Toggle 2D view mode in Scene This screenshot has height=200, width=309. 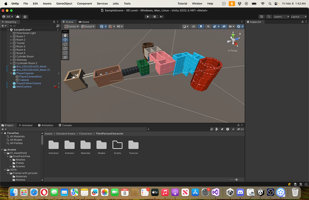(194, 27)
